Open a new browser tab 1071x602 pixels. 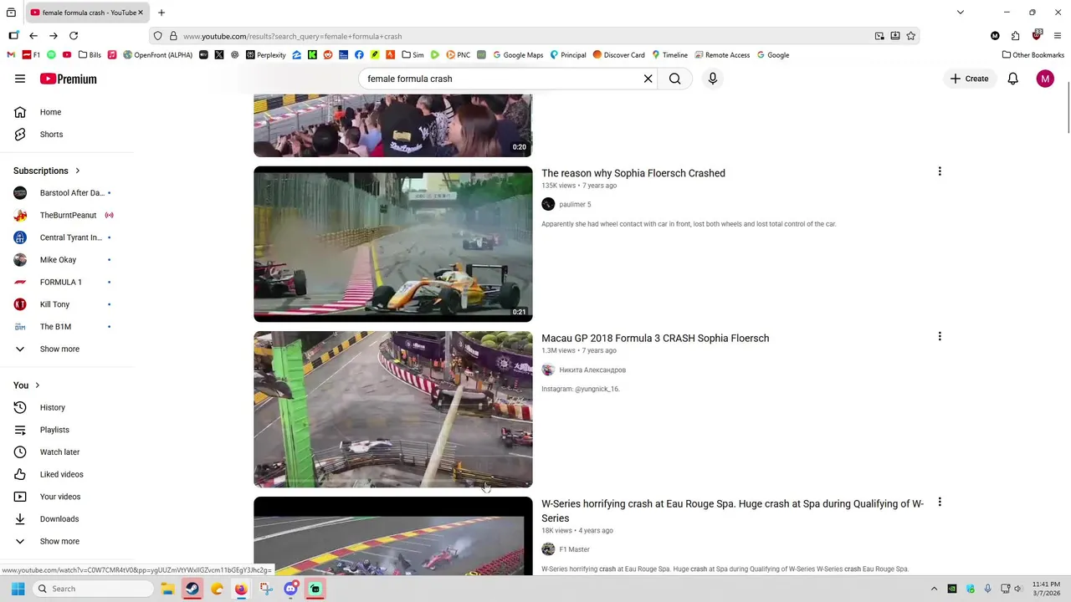(161, 13)
